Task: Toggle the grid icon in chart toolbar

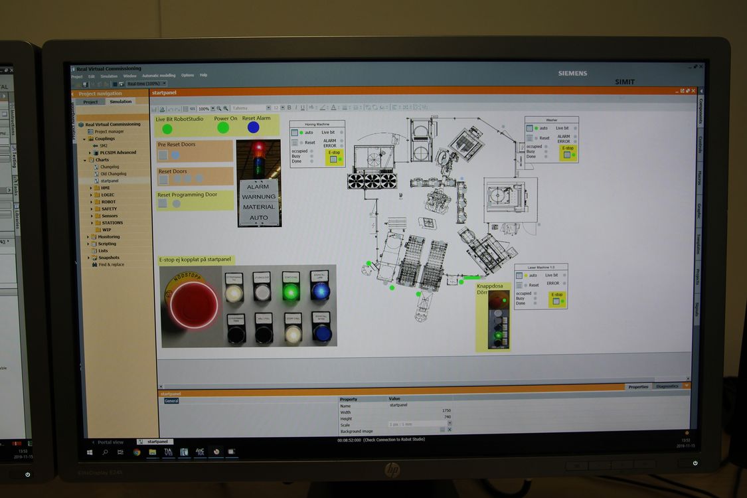Action: (186, 109)
